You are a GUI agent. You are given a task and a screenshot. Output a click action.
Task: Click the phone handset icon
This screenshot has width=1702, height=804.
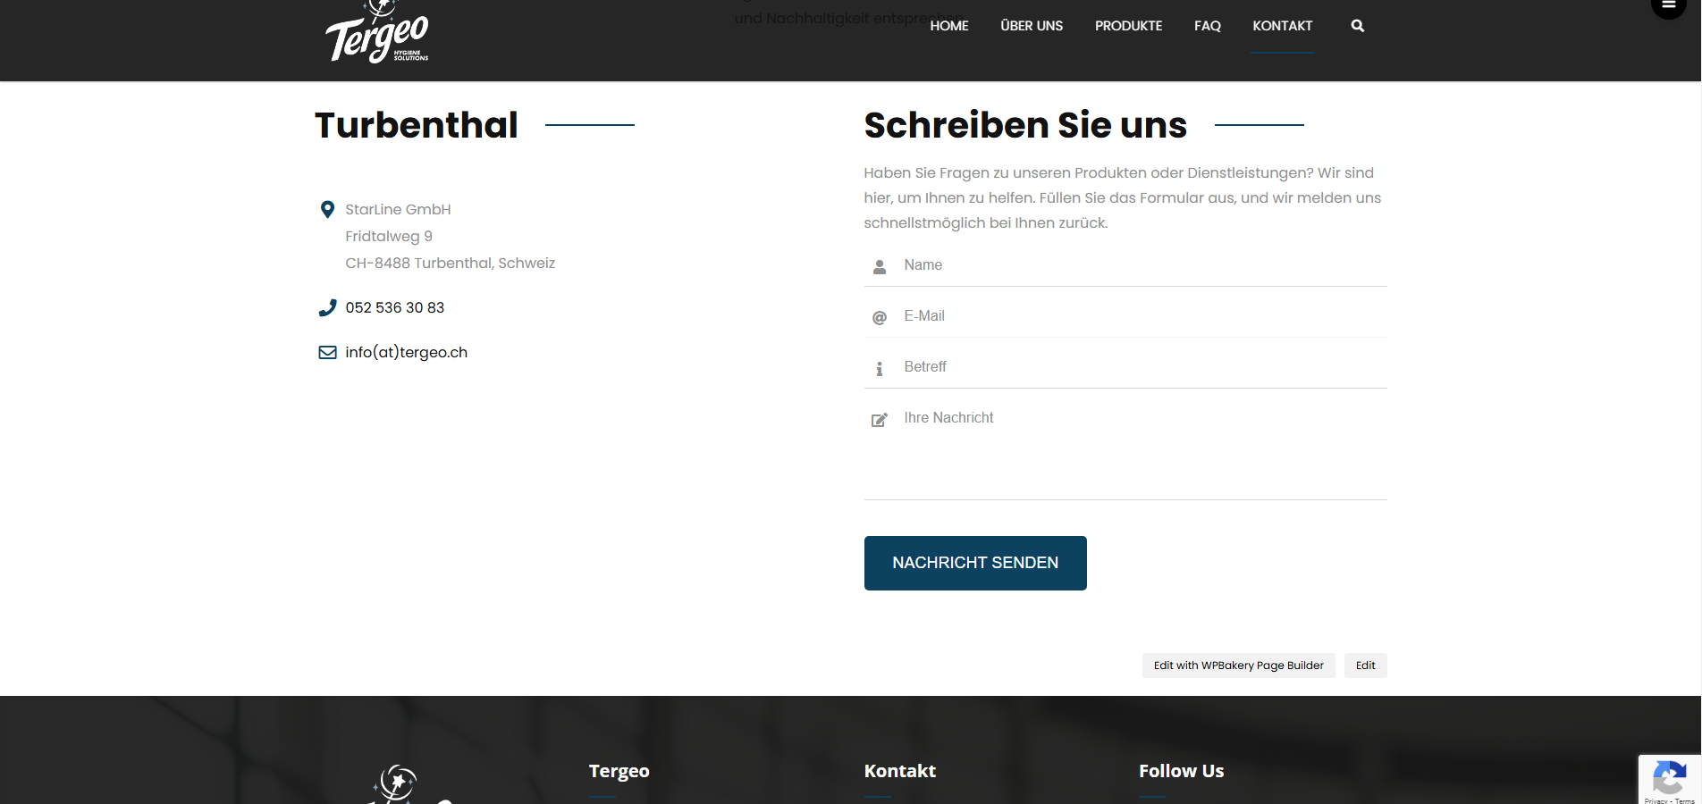click(327, 308)
